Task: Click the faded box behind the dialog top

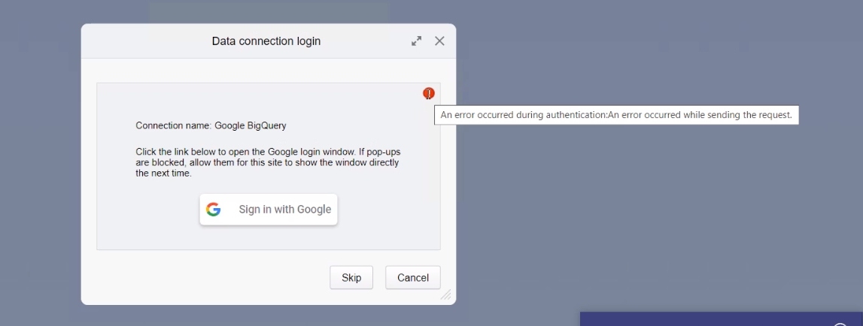Action: (269, 13)
